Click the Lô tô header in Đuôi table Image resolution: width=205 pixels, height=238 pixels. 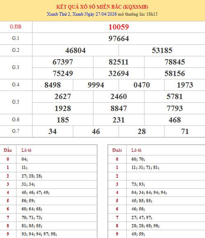click(136, 150)
